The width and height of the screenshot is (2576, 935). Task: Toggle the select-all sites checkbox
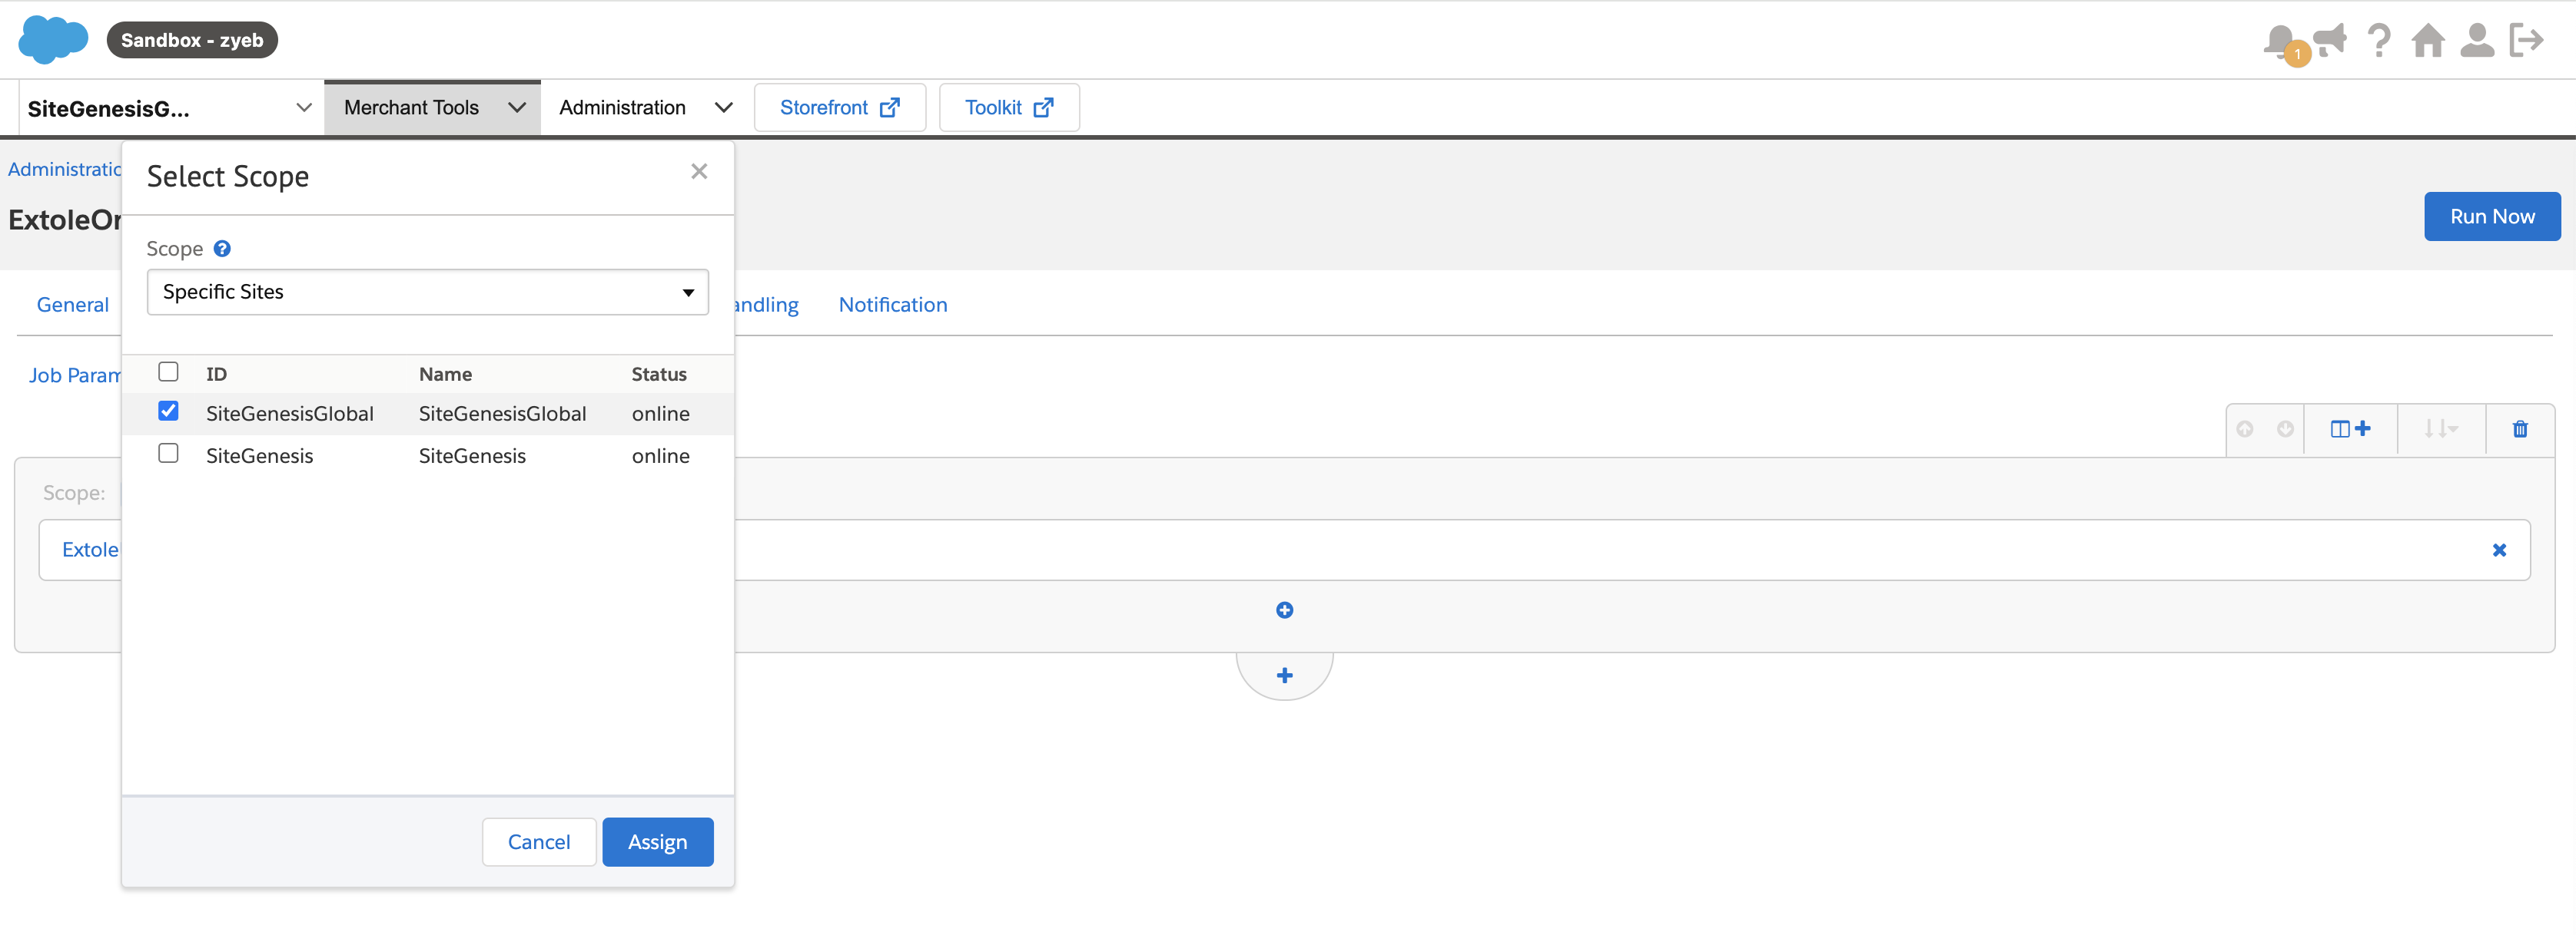click(168, 372)
